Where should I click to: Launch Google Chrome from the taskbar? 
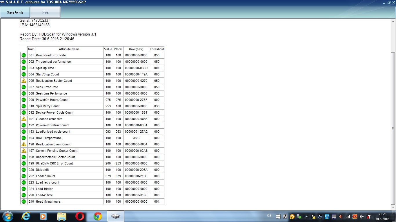(x=98, y=216)
